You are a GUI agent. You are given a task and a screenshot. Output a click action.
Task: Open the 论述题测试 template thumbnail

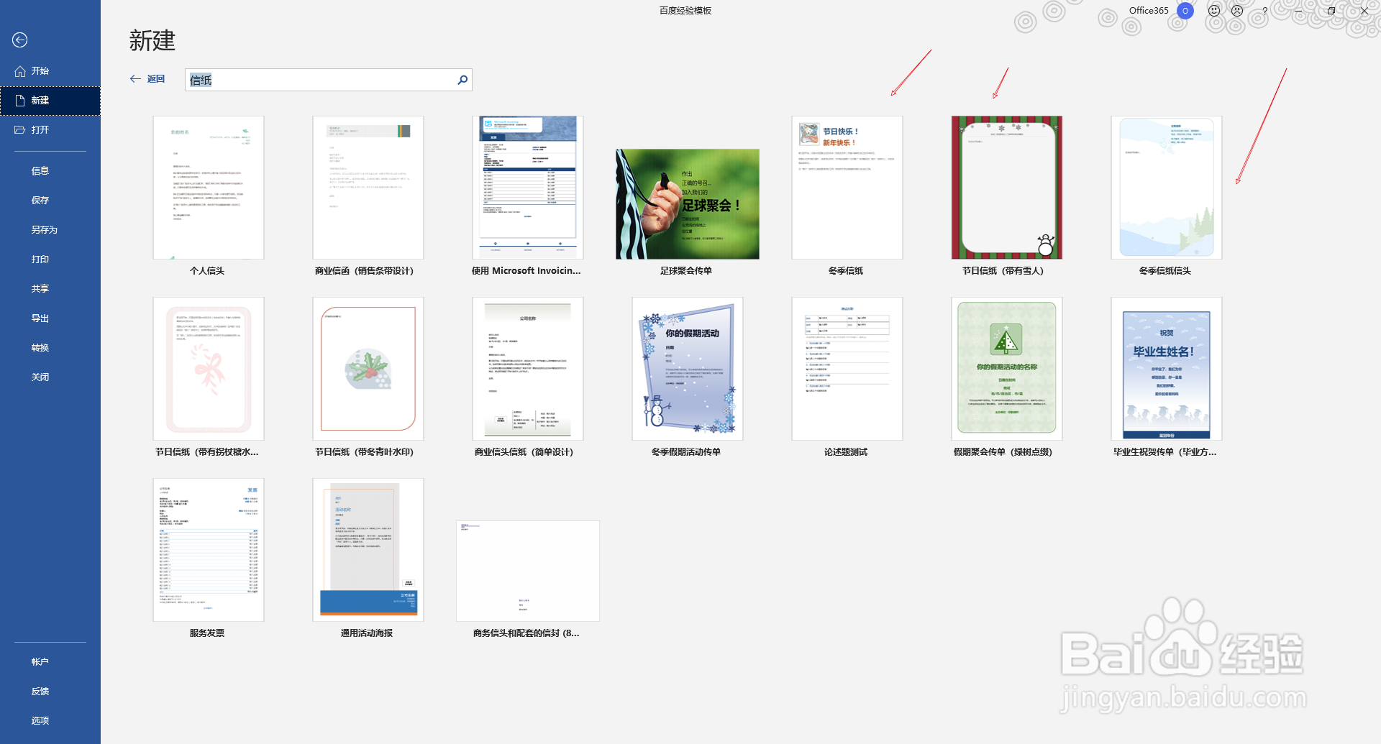click(847, 369)
